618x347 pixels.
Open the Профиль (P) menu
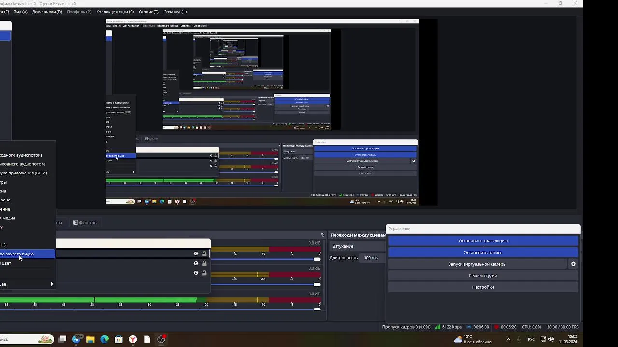click(x=79, y=12)
